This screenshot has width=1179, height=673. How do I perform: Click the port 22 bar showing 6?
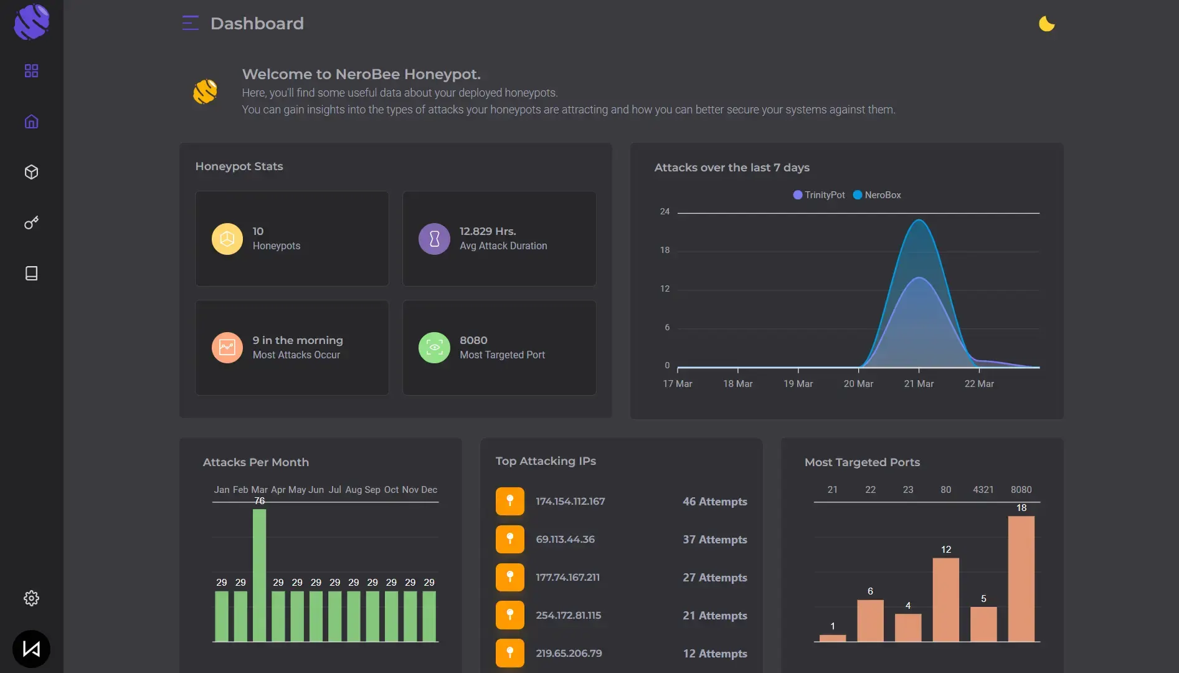[x=870, y=620]
